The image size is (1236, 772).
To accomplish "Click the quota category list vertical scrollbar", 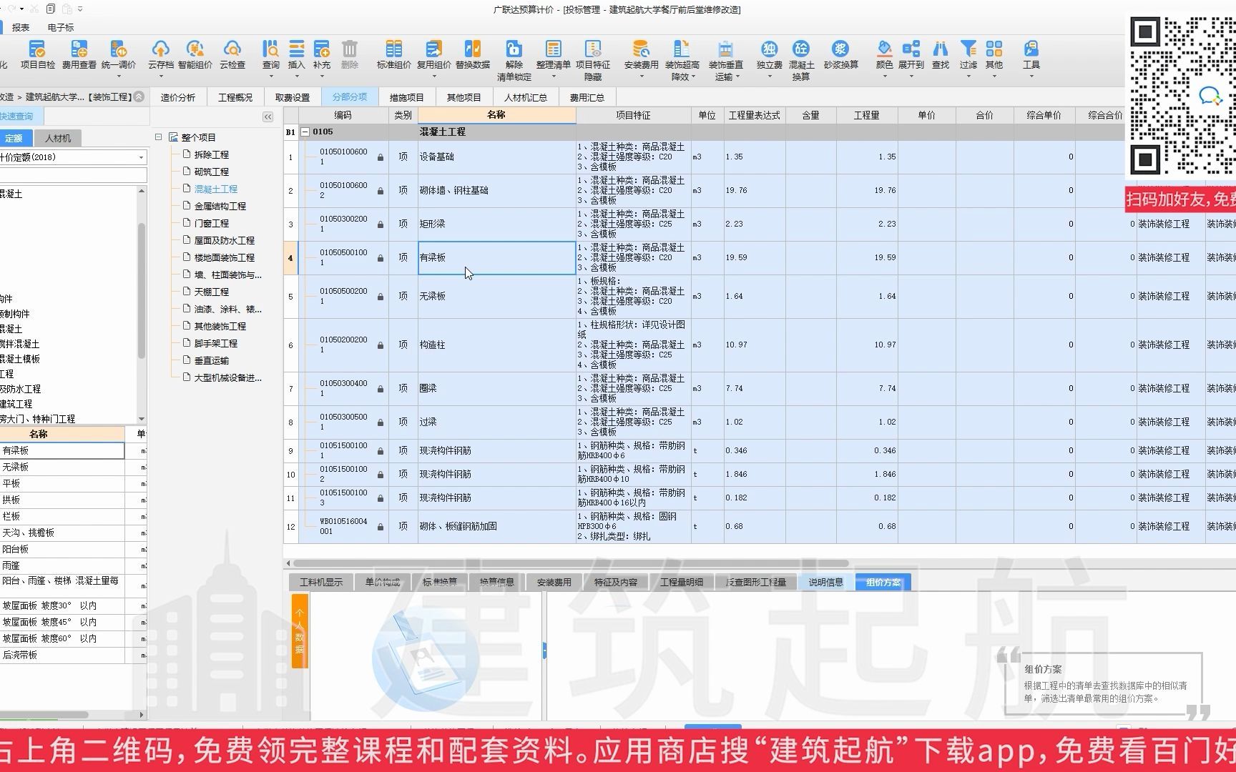I will (x=141, y=289).
